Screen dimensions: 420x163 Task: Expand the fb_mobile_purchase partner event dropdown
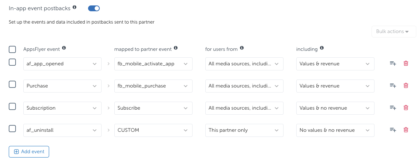[153, 86]
